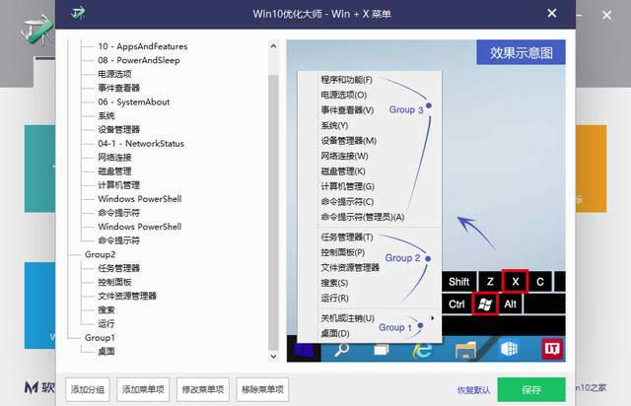
Task: Click the Windows Store icon in preview taskbar
Action: (x=509, y=348)
